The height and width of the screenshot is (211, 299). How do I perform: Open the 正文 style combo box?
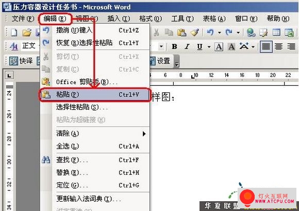30,46
